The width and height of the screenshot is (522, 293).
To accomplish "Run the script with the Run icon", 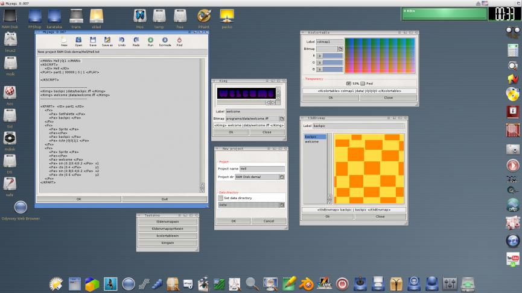I will point(151,41).
